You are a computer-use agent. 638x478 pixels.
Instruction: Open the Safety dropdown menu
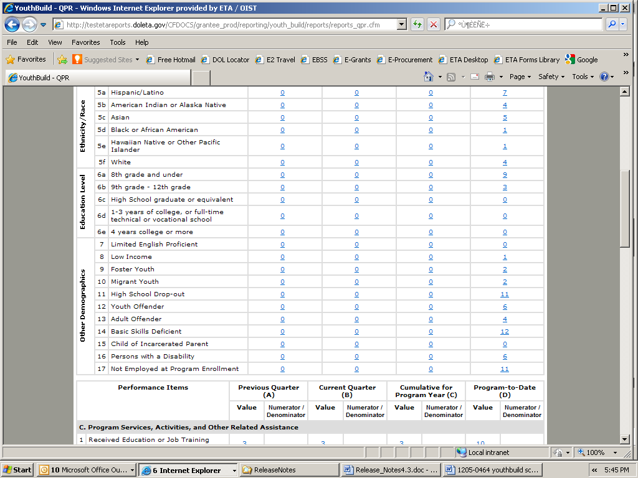coord(551,77)
